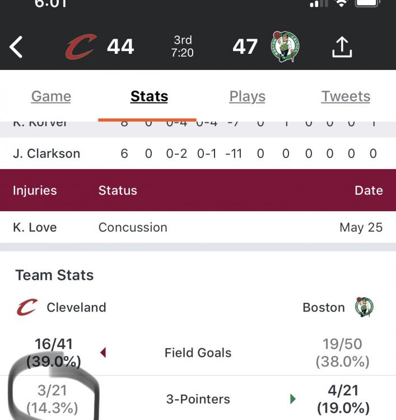The width and height of the screenshot is (396, 420).
Task: Tap the green 3-Pointers leader arrow
Action: [292, 399]
